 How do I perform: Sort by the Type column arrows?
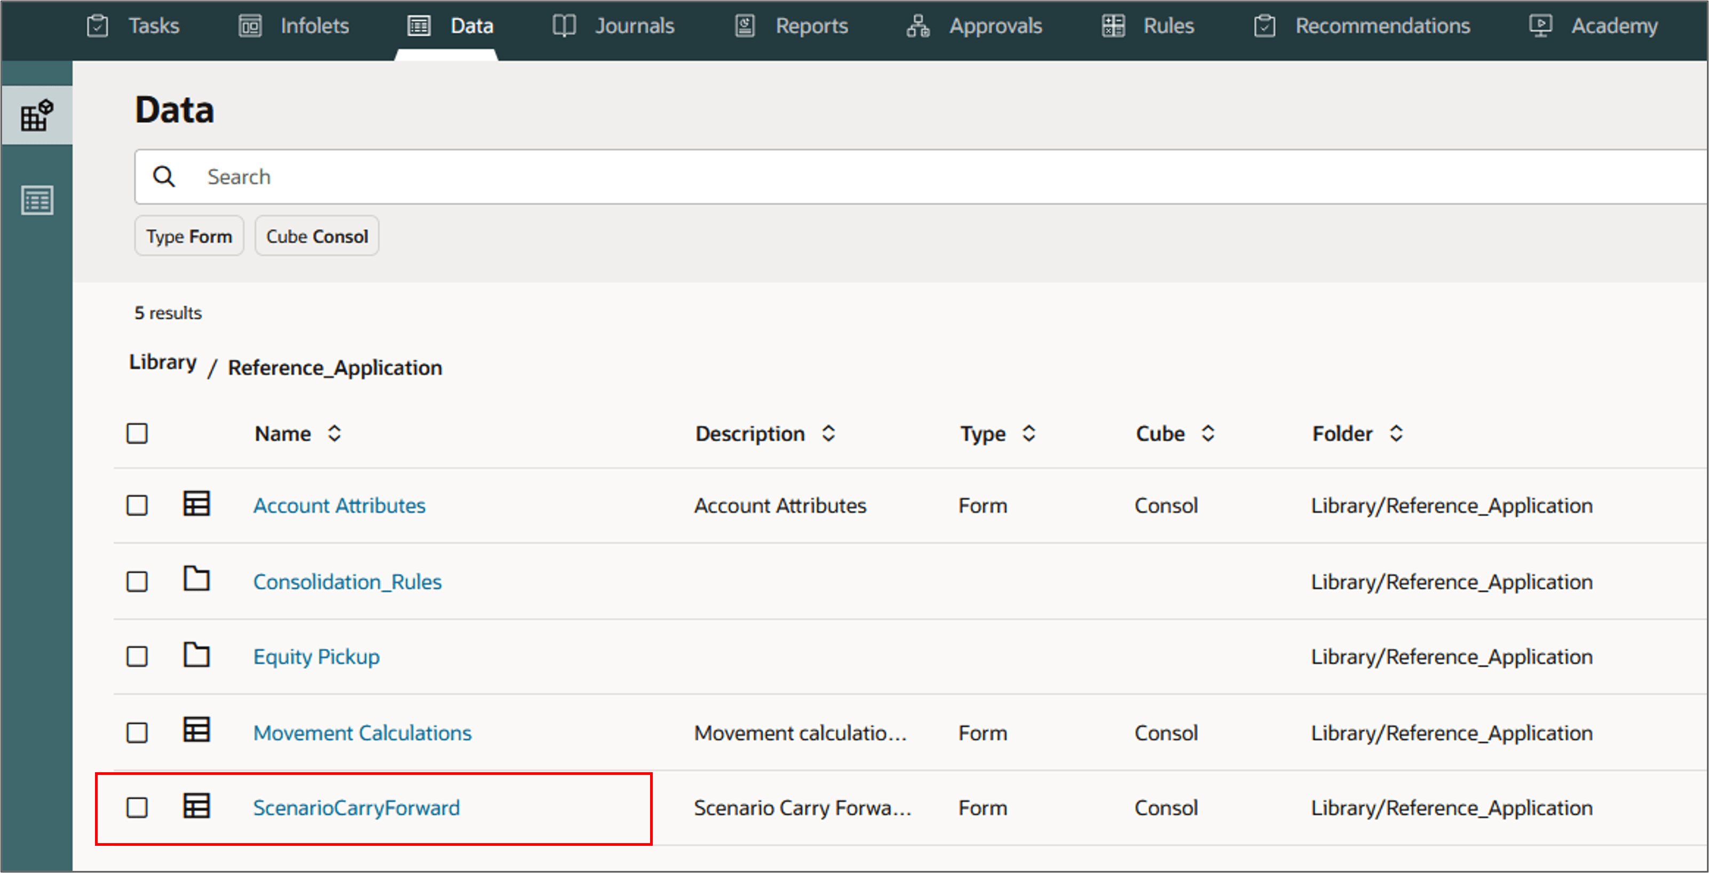point(1028,434)
